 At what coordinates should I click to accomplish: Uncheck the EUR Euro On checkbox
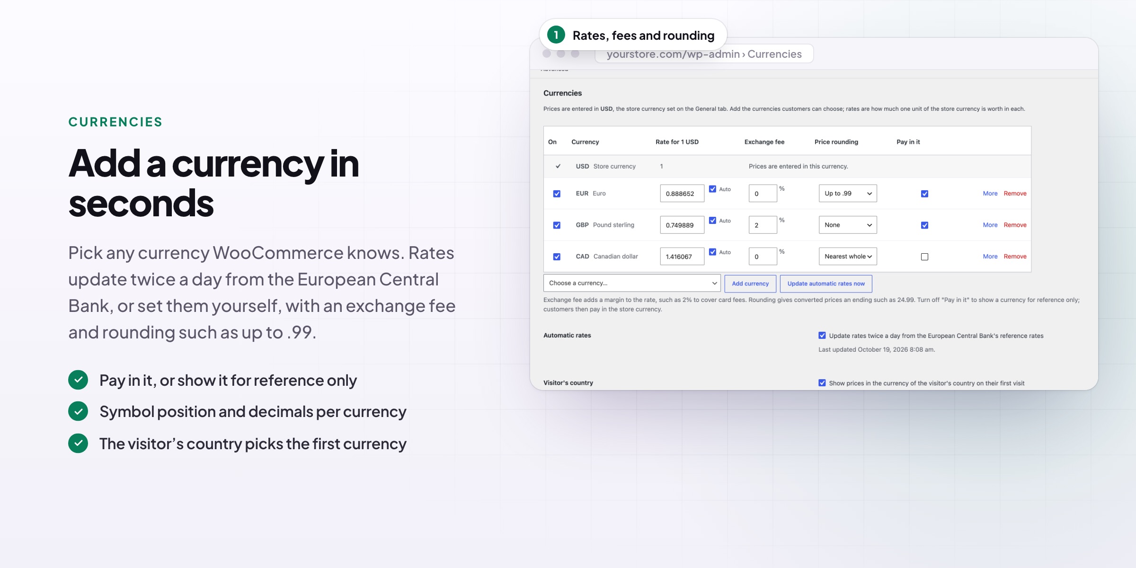tap(557, 194)
